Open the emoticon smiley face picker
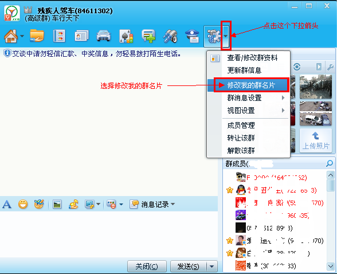This screenshot has width=337, height=274. tap(23, 204)
